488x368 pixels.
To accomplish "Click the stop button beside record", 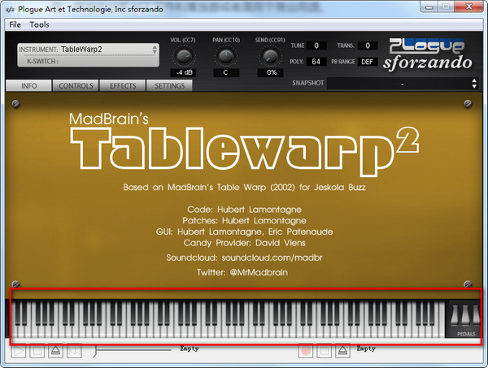I will [325, 351].
